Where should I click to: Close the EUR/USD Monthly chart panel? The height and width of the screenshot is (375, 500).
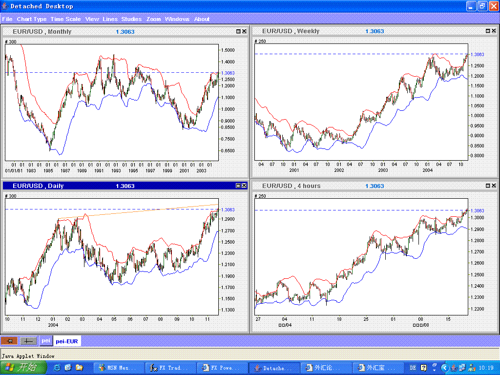pos(244,31)
